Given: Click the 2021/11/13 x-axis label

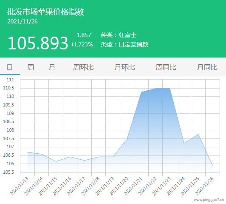Looking at the screenshot, I should click(x=19, y=186).
